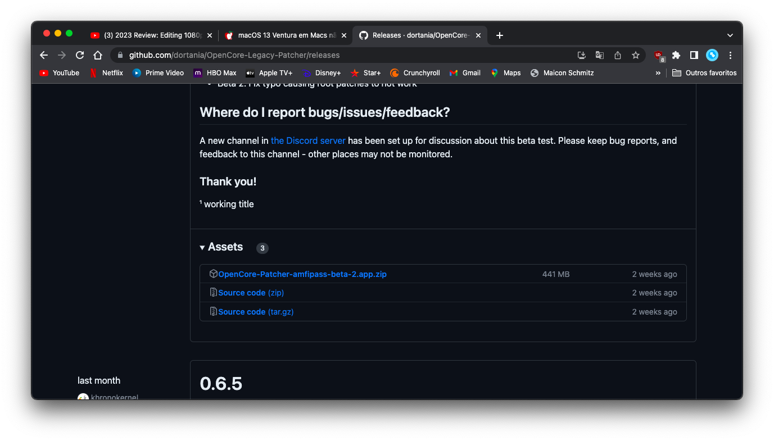Image resolution: width=774 pixels, height=441 pixels.
Task: Toggle the browser side panel icon
Action: [694, 55]
